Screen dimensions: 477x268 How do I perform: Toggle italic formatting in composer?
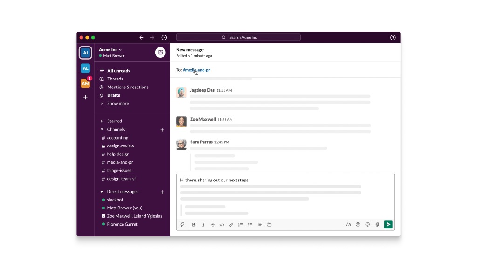tap(203, 225)
